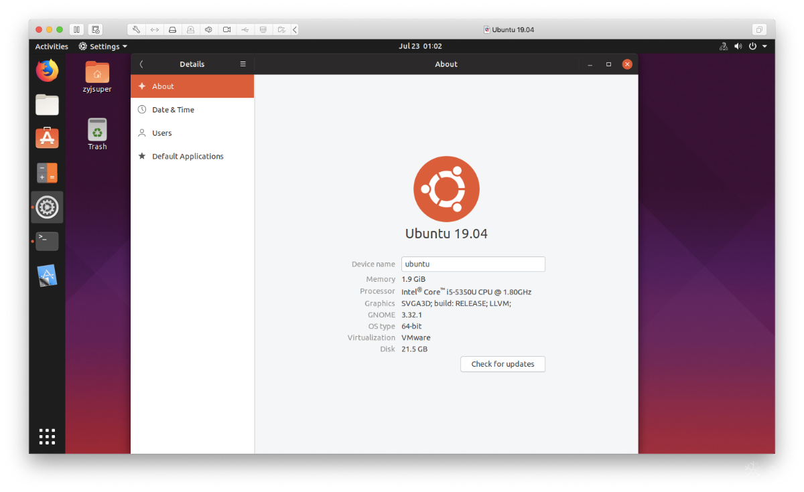
Task: Expand the system menu arrow in top bar
Action: (x=764, y=47)
